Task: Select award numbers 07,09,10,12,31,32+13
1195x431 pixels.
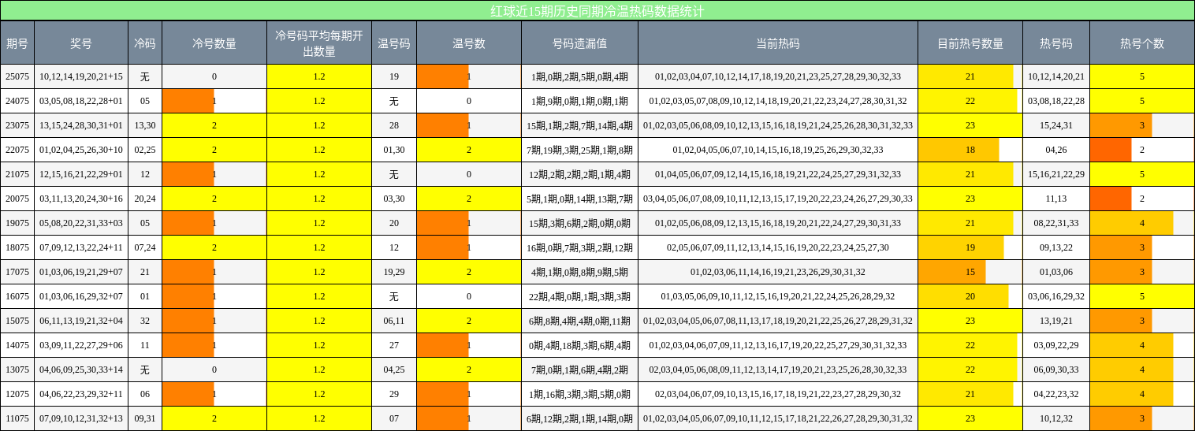Action: point(81,418)
